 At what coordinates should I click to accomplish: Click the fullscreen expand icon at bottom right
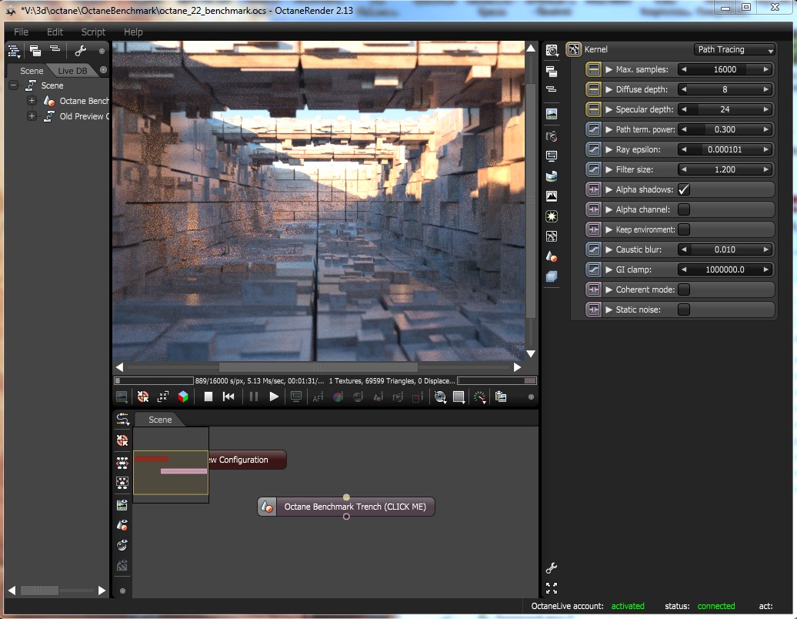(x=552, y=588)
